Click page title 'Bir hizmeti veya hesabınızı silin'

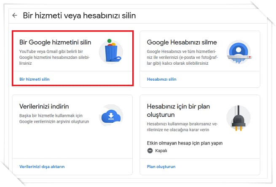[x=79, y=16]
